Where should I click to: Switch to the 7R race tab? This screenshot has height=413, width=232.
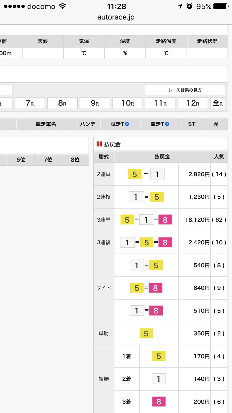click(30, 103)
